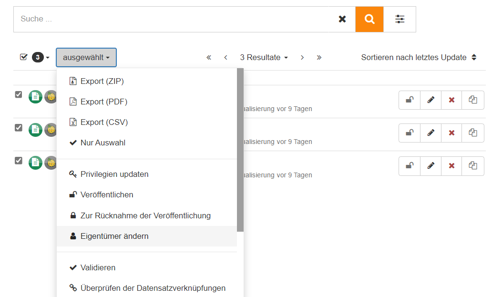Clear the search field with the X icon

point(342,19)
